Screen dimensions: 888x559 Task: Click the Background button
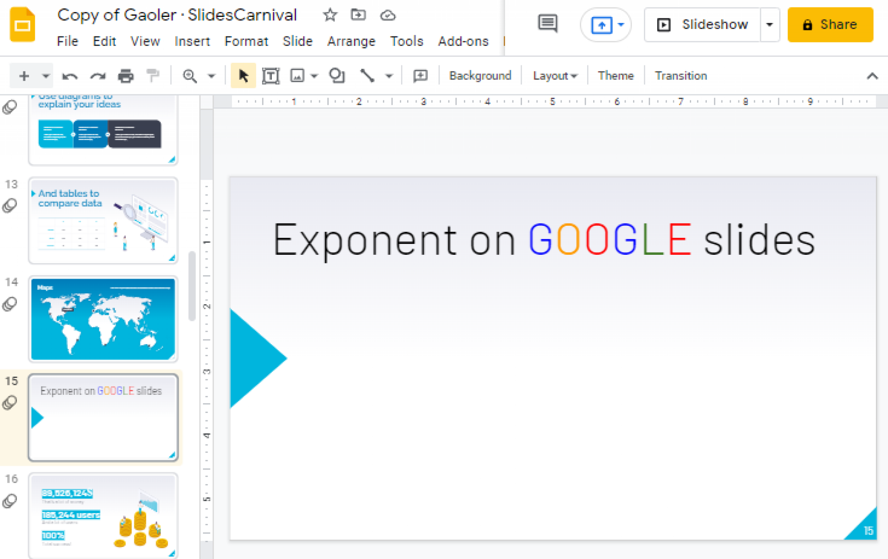coord(480,76)
